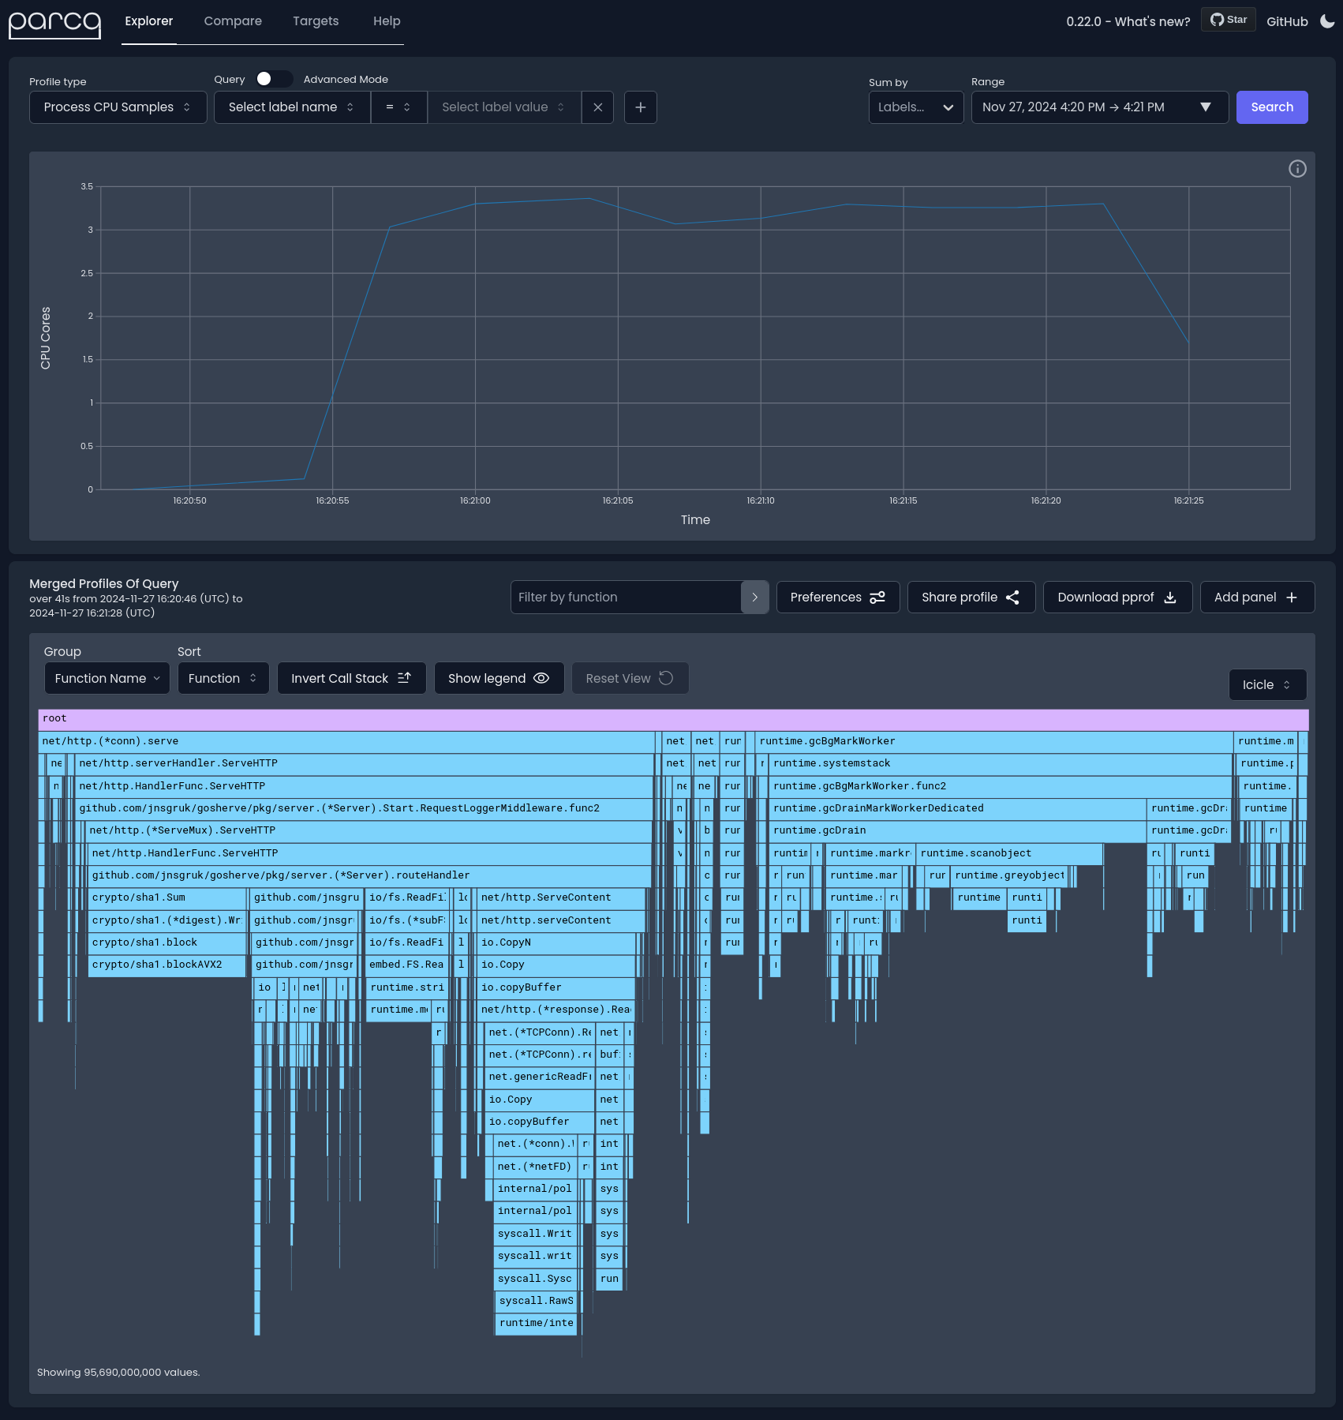Toggle Invert Call Stack
The height and width of the screenshot is (1420, 1343).
tap(351, 679)
